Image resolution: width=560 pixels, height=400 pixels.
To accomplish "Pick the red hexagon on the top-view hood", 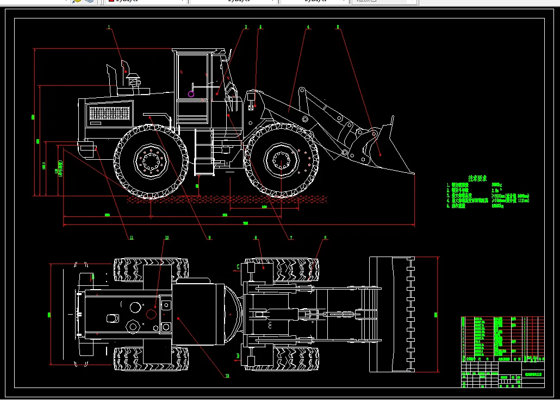I will tap(152, 314).
